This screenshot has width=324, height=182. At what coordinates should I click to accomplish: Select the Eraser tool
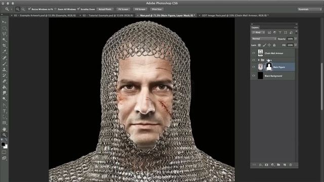pyautogui.click(x=5, y=81)
